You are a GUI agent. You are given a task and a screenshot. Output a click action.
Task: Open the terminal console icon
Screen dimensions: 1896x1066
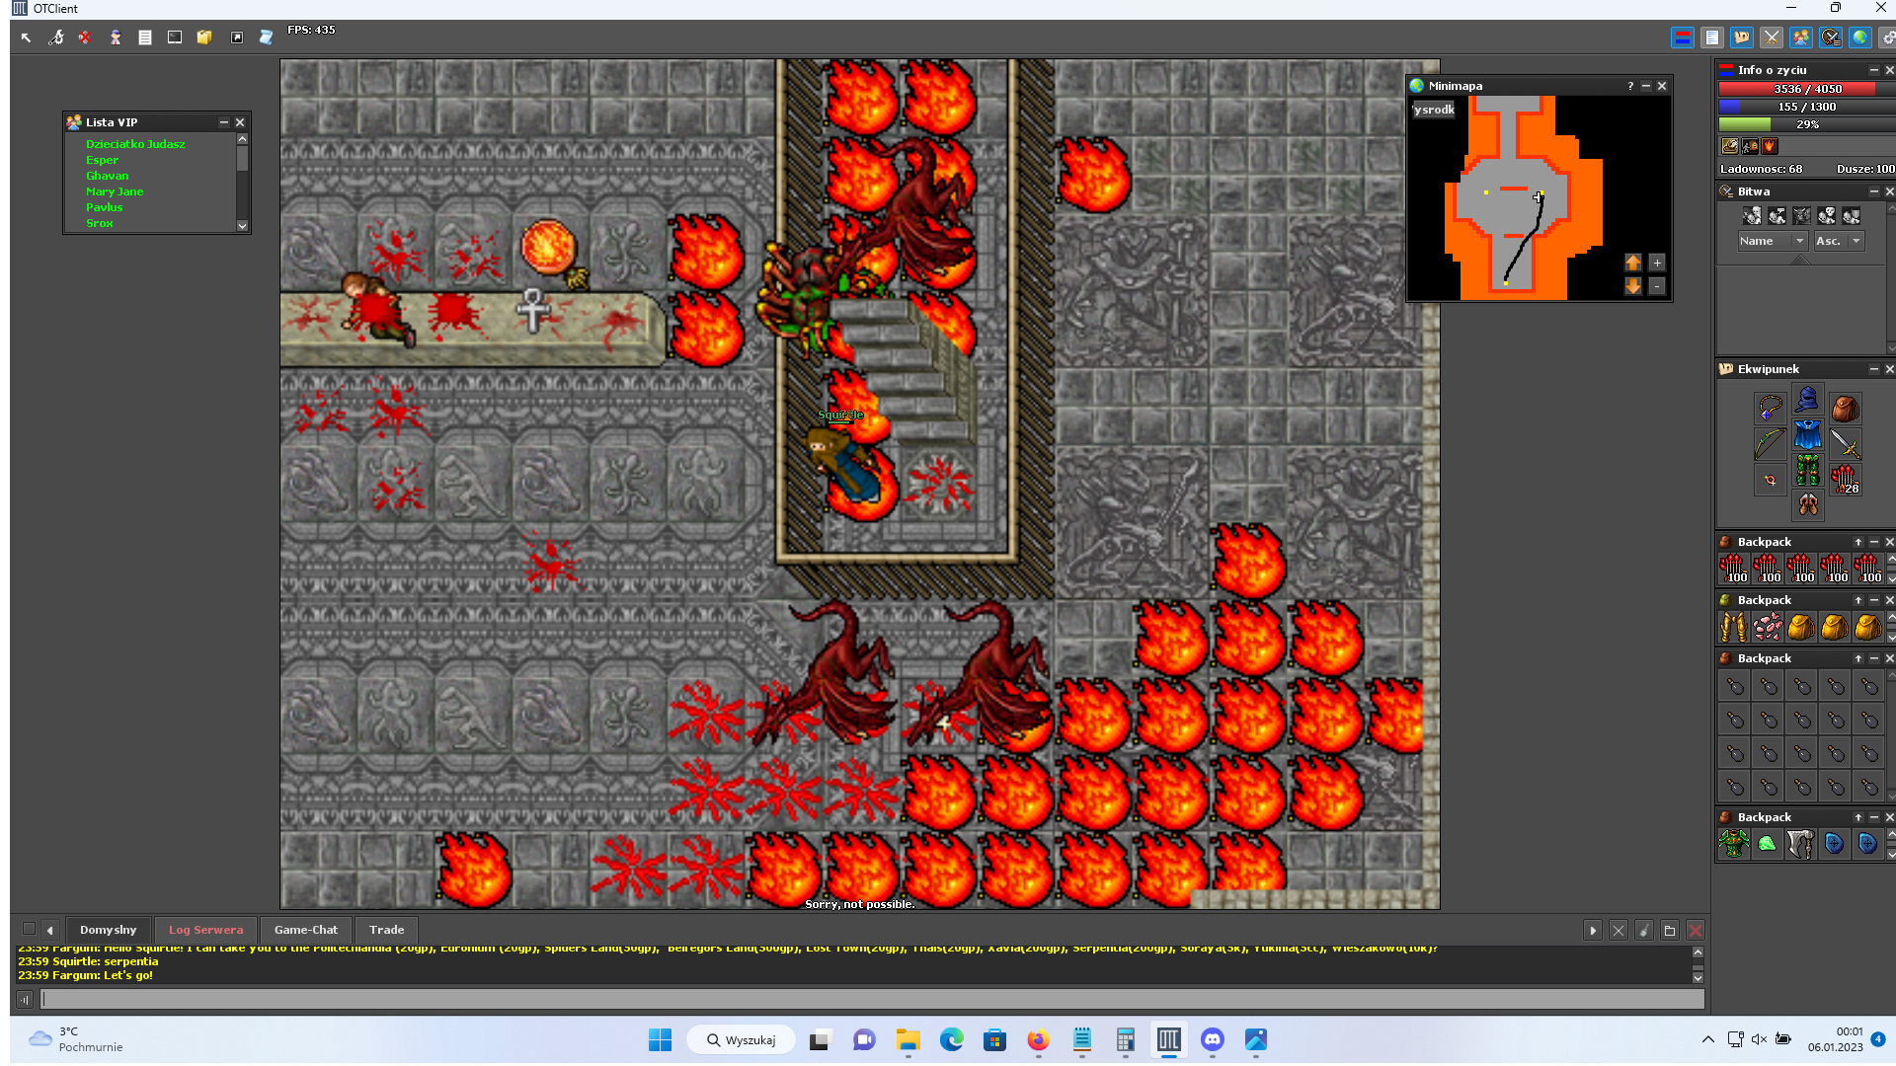coord(175,38)
